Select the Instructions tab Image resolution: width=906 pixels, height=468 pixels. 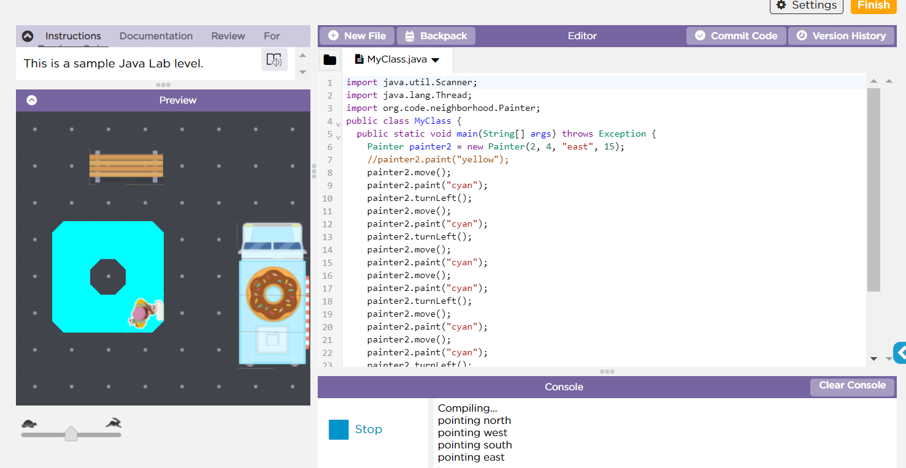pyautogui.click(x=73, y=36)
